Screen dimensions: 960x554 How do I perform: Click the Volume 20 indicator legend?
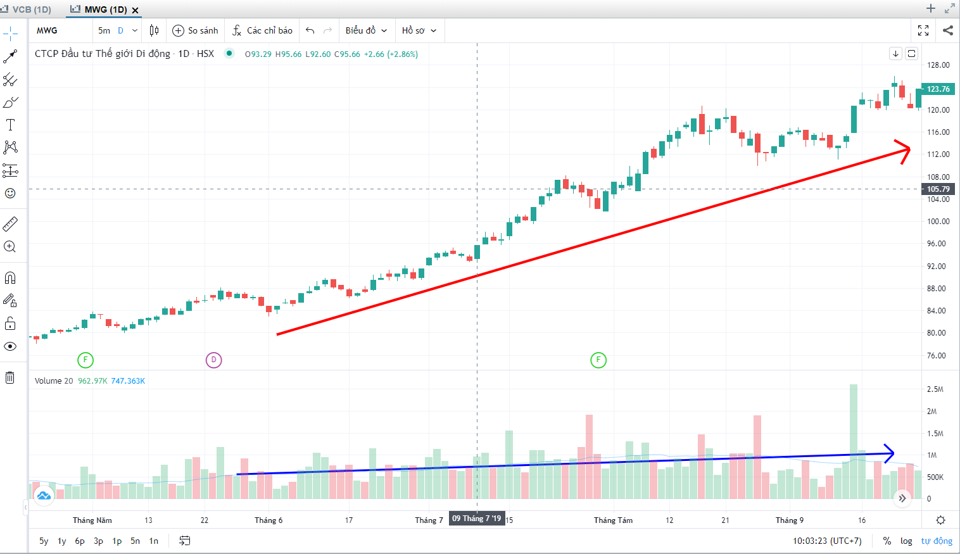pos(54,381)
